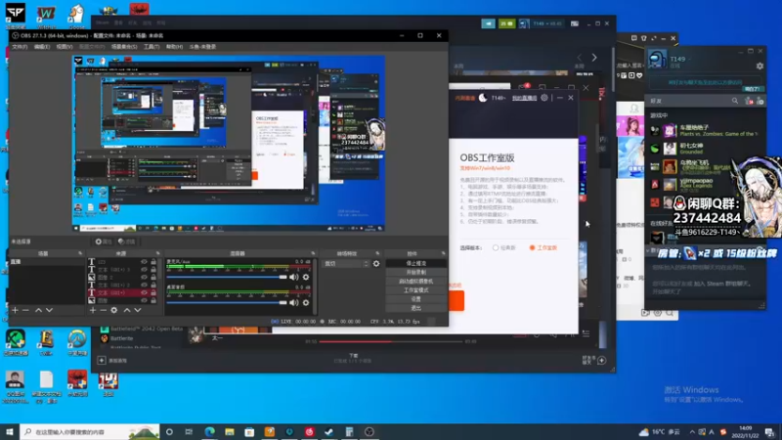
Task: Toggle visibility of first text source
Action: (144, 261)
